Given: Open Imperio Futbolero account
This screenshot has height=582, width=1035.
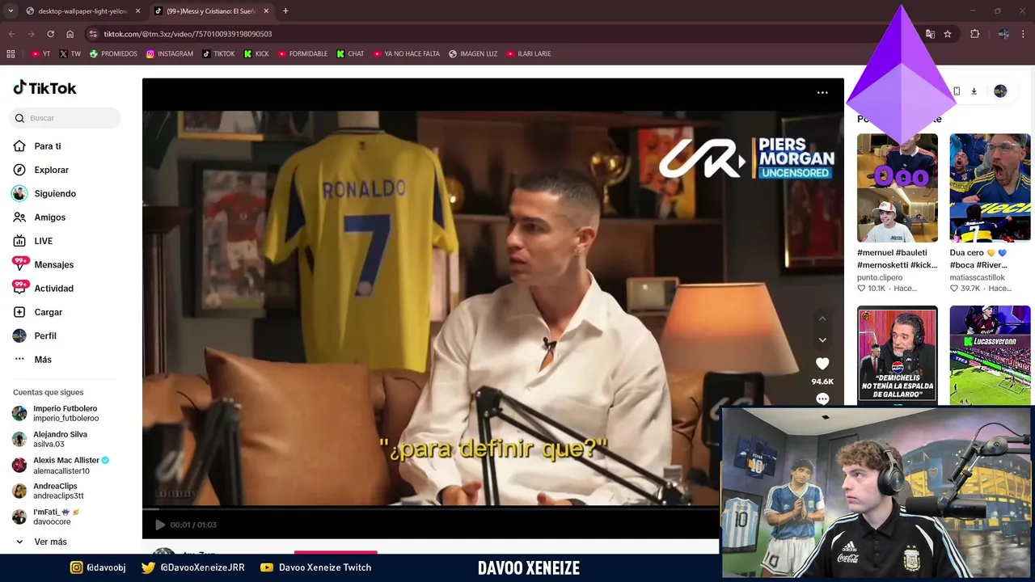Looking at the screenshot, I should click(65, 413).
